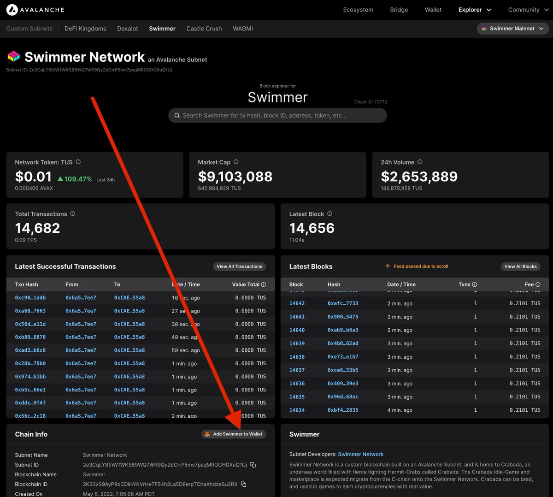Viewport: 553px width, 497px height.
Task: Click the Chain ID: 73772 label
Action: 371,102
